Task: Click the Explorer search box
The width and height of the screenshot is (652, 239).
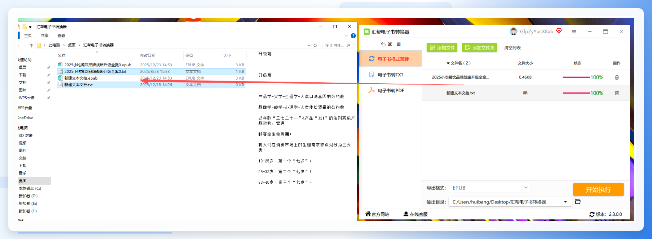Action: 337,45
